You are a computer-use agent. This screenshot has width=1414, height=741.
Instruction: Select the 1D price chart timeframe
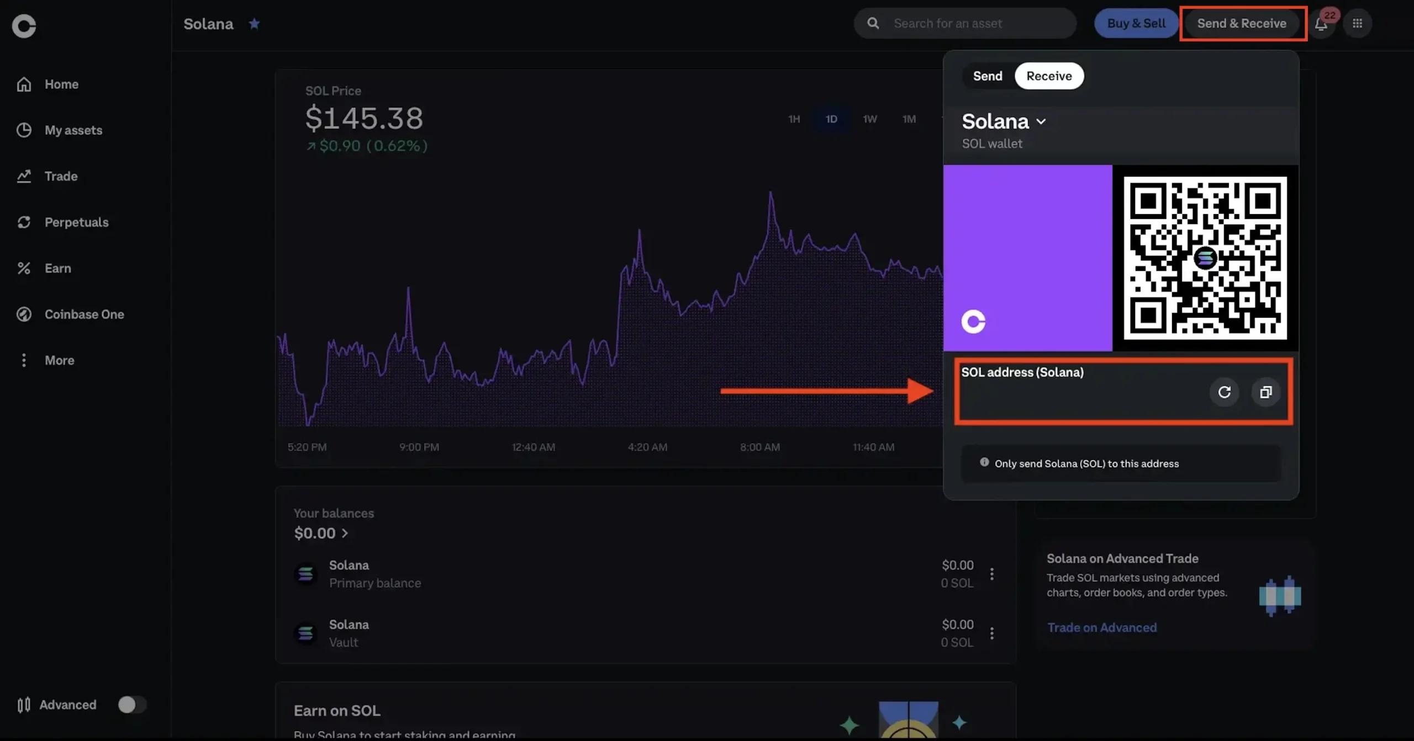[x=831, y=119]
